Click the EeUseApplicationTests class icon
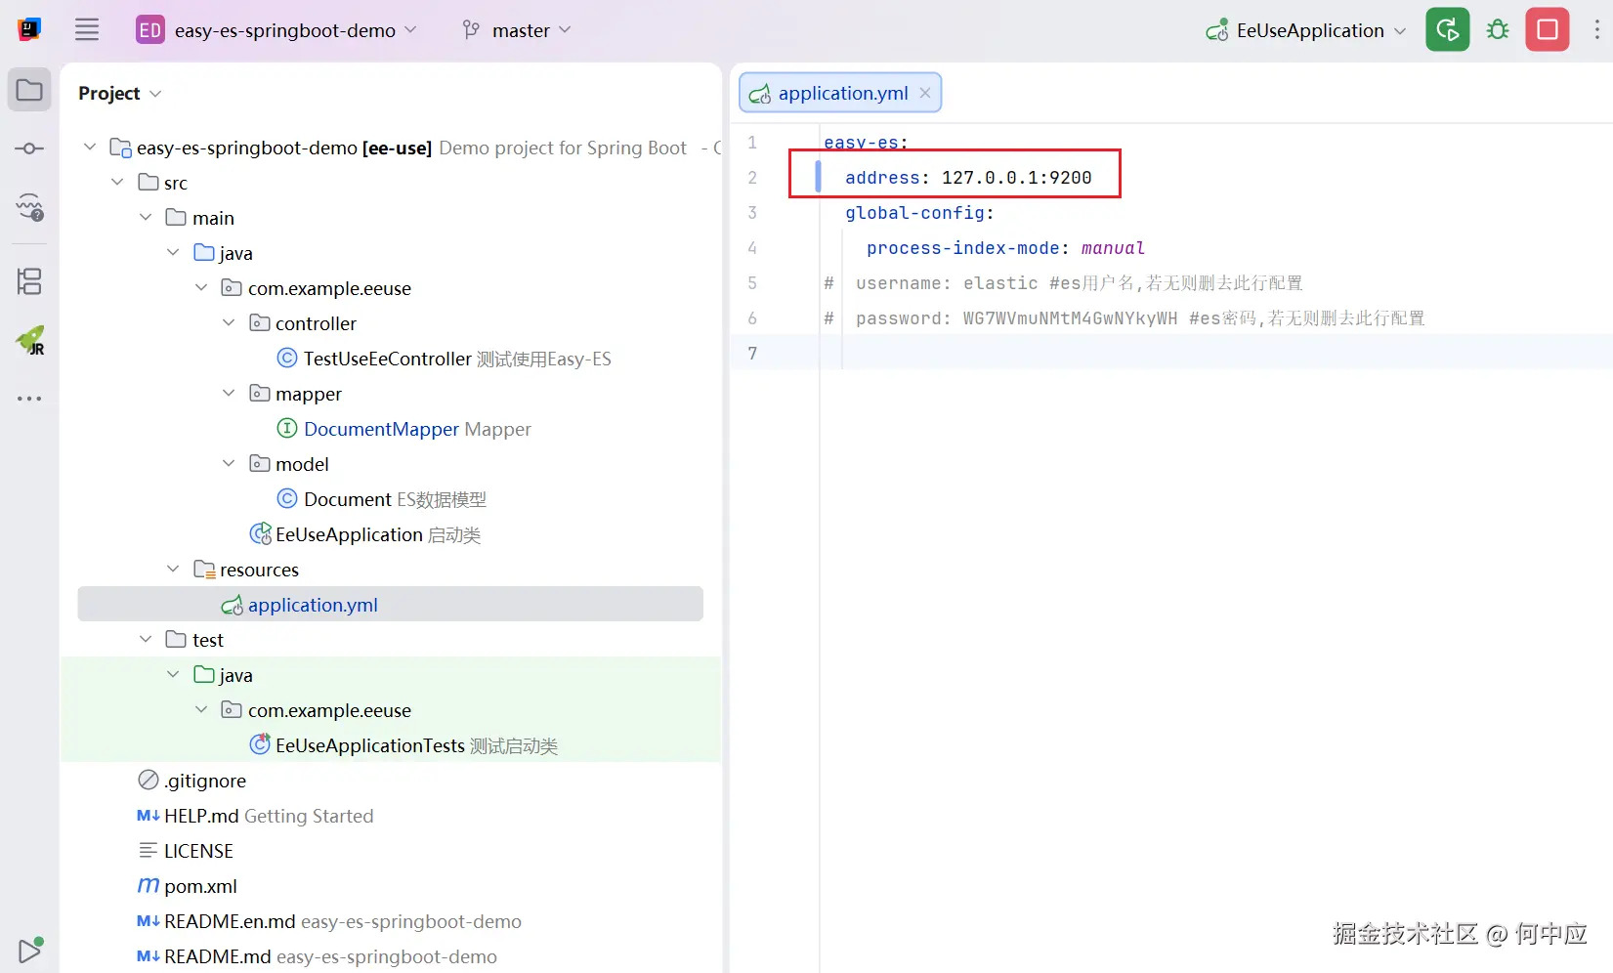The image size is (1613, 973). coord(260,744)
